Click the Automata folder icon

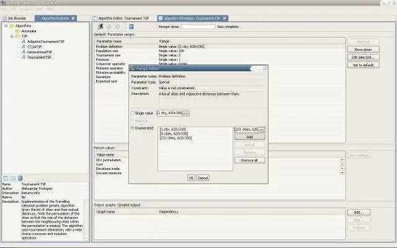pos(17,31)
